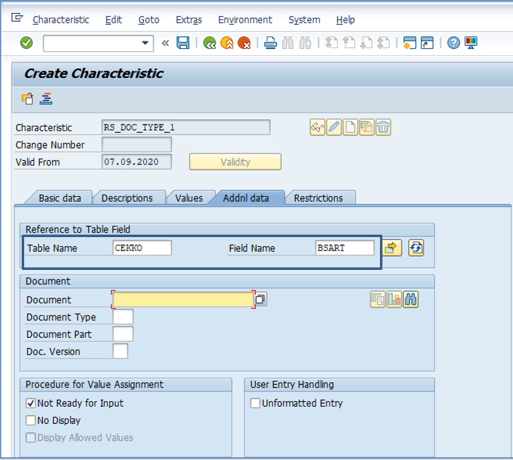513x460 pixels.
Task: Click the Document Type field
Action: tap(123, 316)
